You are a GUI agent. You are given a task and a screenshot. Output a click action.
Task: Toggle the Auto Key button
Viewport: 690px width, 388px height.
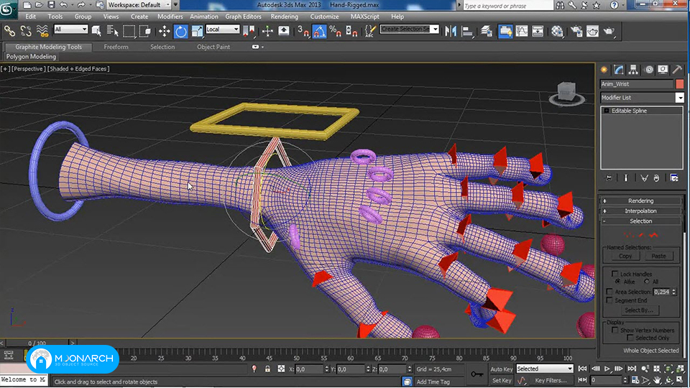click(501, 369)
